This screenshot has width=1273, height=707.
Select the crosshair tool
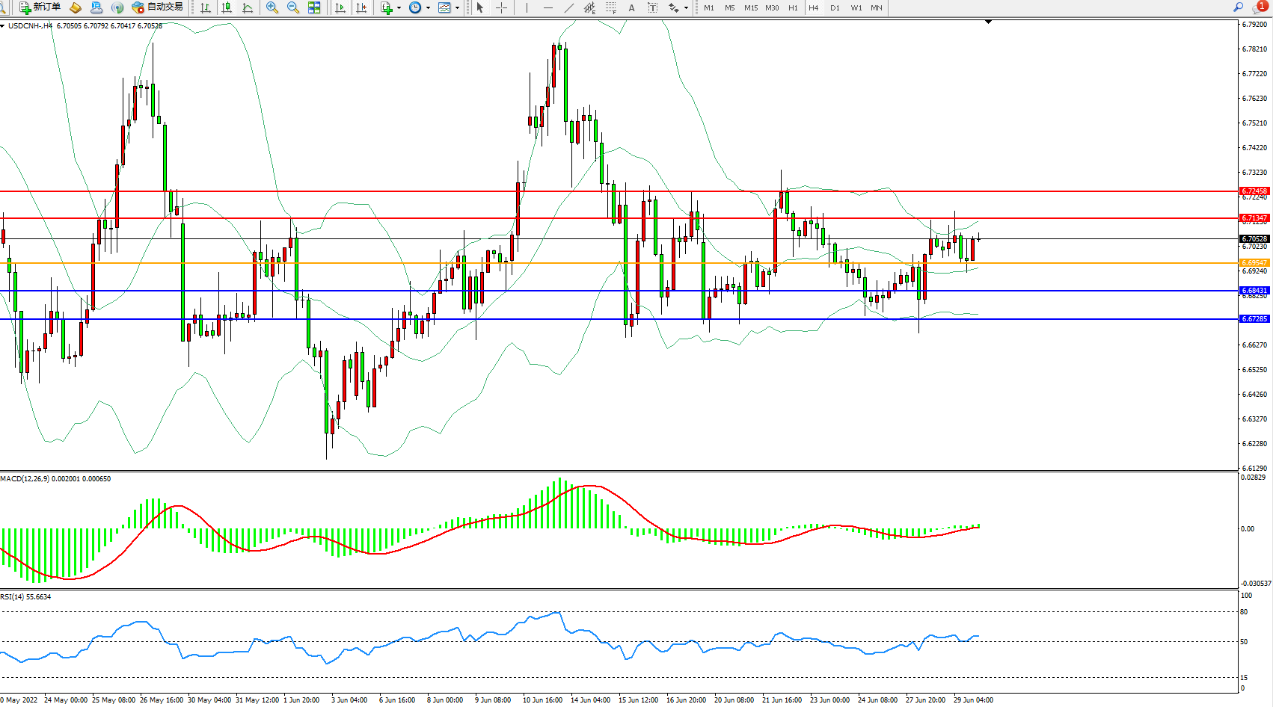(x=501, y=7)
